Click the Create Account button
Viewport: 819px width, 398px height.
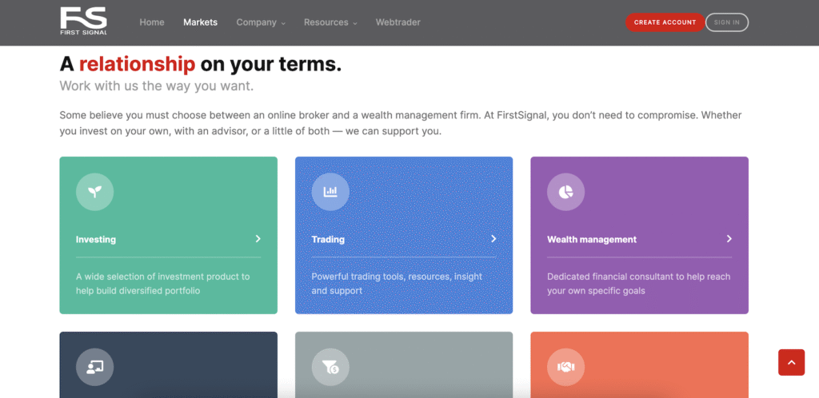[x=665, y=22]
